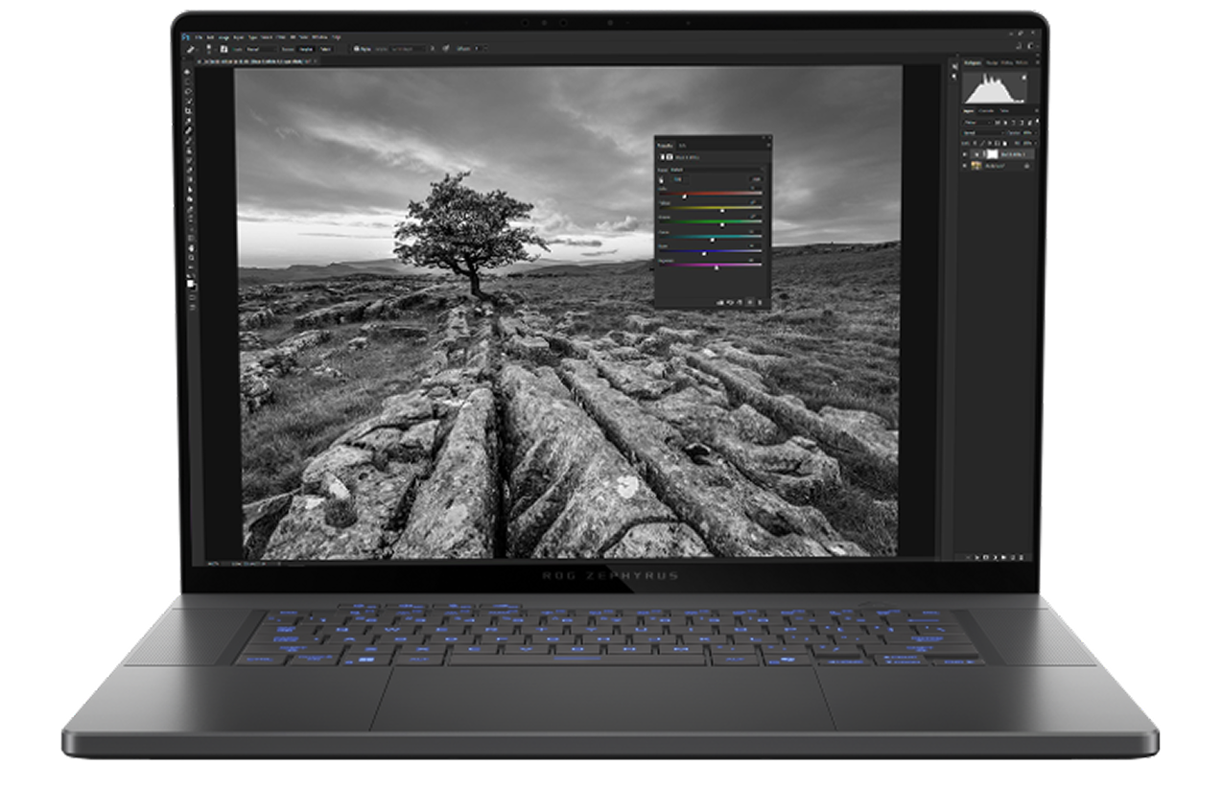Click the trash icon in Properties panel
This screenshot has height=788, width=1222.
point(762,303)
